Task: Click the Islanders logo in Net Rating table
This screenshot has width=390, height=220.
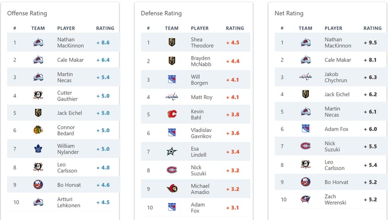Action: click(x=305, y=182)
